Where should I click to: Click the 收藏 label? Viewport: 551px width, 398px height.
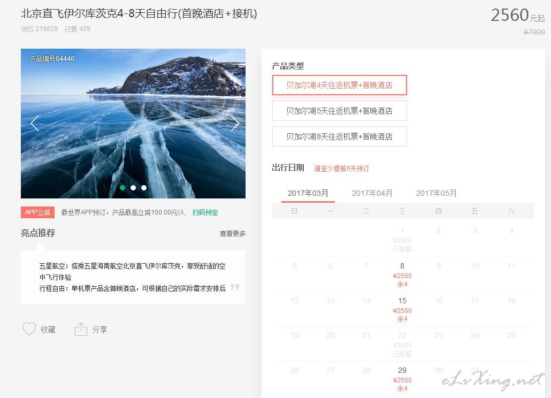[x=48, y=330]
